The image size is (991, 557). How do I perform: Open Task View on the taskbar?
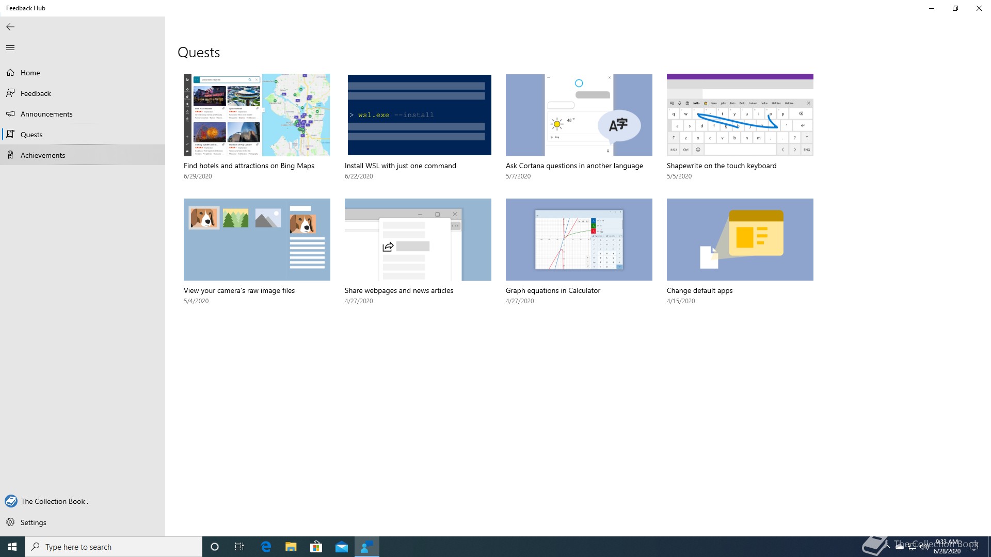point(239,547)
